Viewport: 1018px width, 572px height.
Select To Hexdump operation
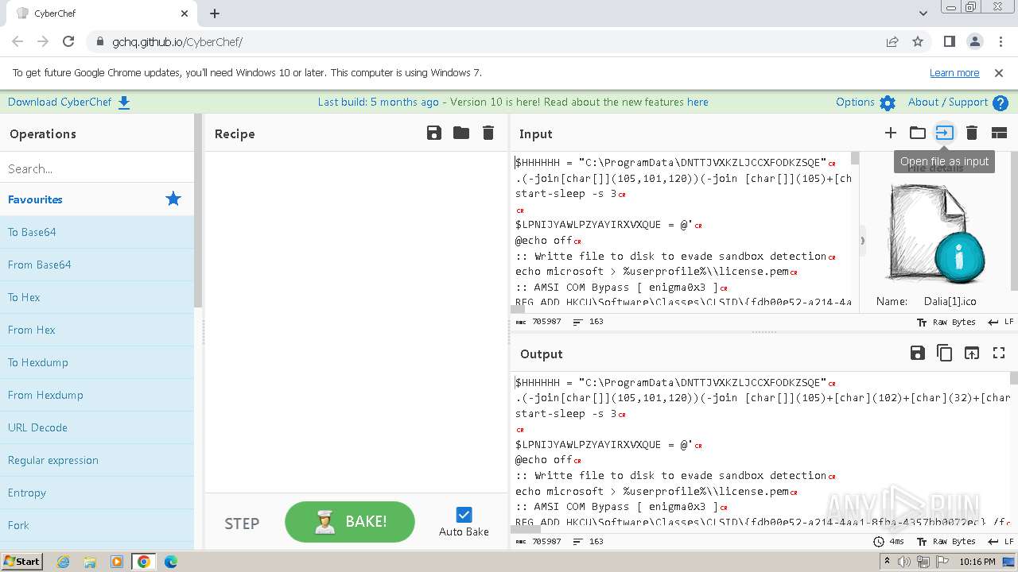pos(97,362)
